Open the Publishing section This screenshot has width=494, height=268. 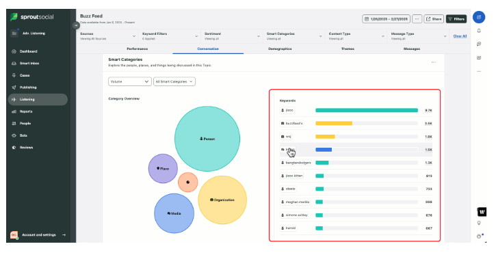(38, 88)
